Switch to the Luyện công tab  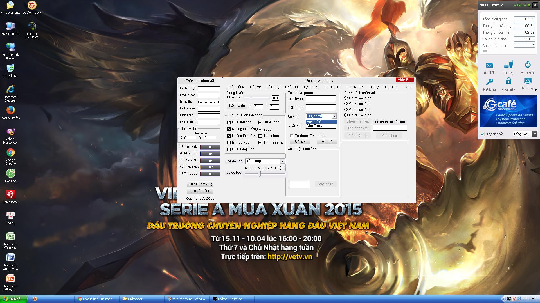coord(235,87)
